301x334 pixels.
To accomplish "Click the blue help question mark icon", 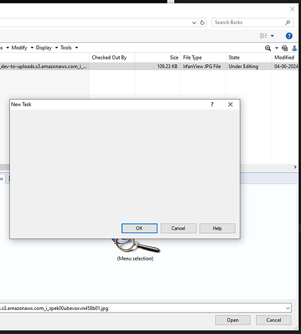I will [x=289, y=36].
